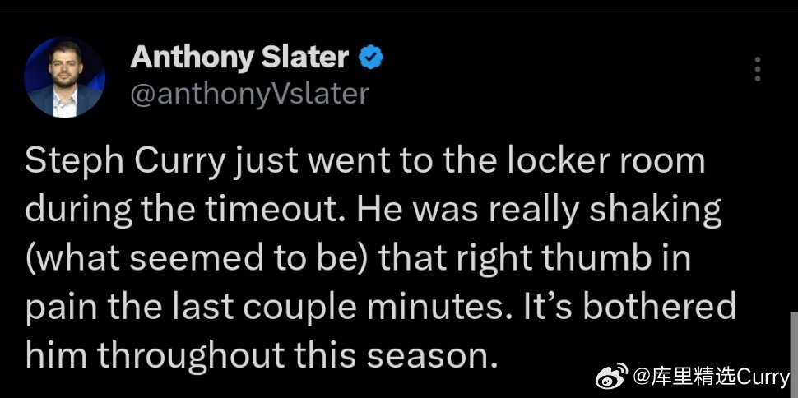This screenshot has height=398, width=798.
Task: Click the words "Steph Curry" in the tweet
Action: 125,161
